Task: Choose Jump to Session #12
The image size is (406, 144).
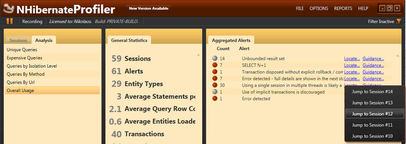Action: pyautogui.click(x=375, y=114)
